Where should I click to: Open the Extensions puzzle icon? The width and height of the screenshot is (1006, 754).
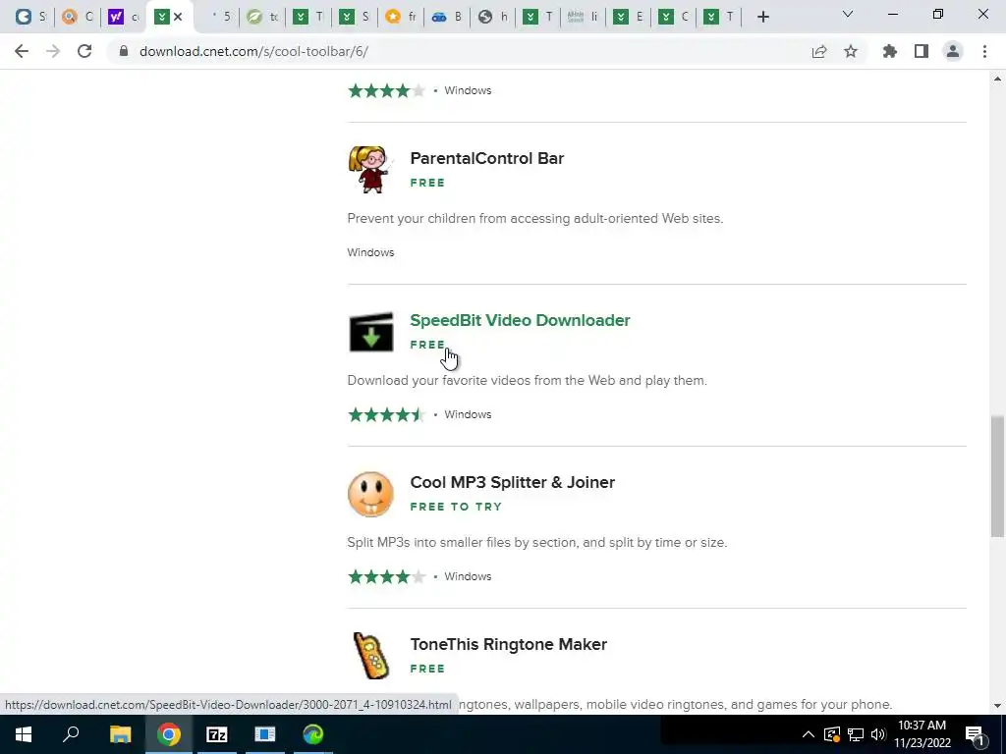[x=890, y=51]
